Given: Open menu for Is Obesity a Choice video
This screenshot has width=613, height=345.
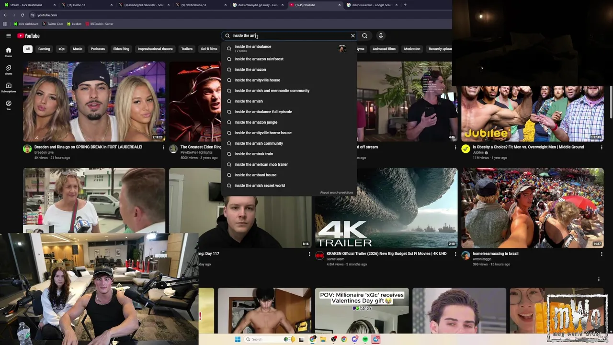Looking at the screenshot, I should coord(602,148).
